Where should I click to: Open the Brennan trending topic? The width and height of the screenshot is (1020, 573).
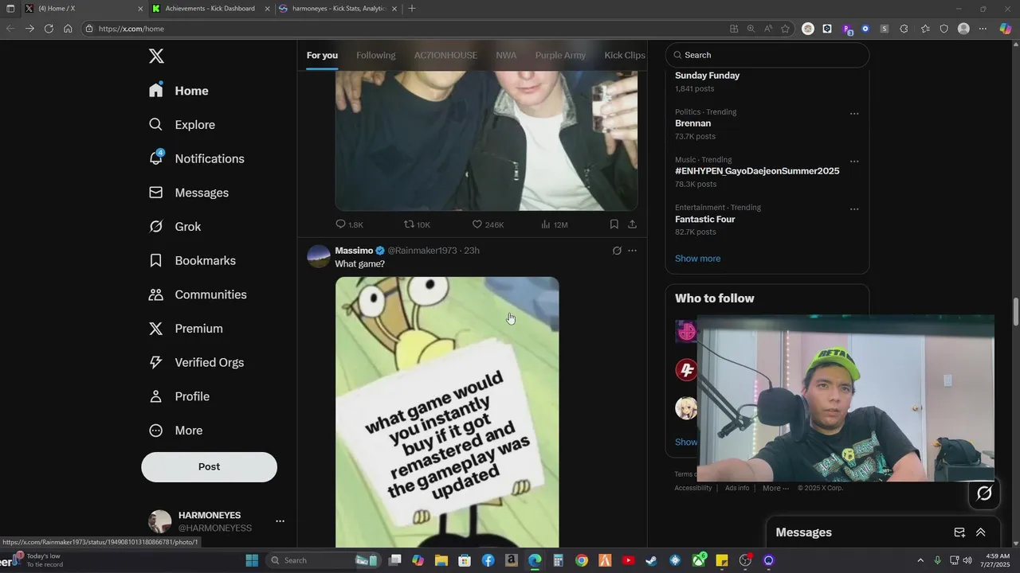692,123
